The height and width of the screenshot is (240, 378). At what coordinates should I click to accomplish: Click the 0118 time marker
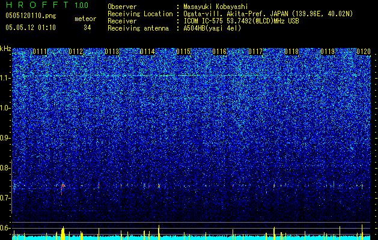[x=291, y=52]
